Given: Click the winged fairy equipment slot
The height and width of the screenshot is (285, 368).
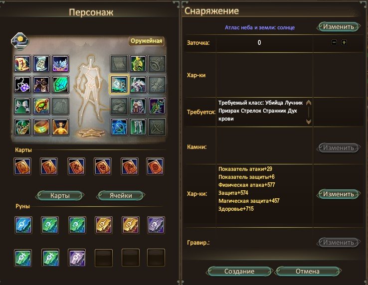Looking at the screenshot, I should coord(60,127).
